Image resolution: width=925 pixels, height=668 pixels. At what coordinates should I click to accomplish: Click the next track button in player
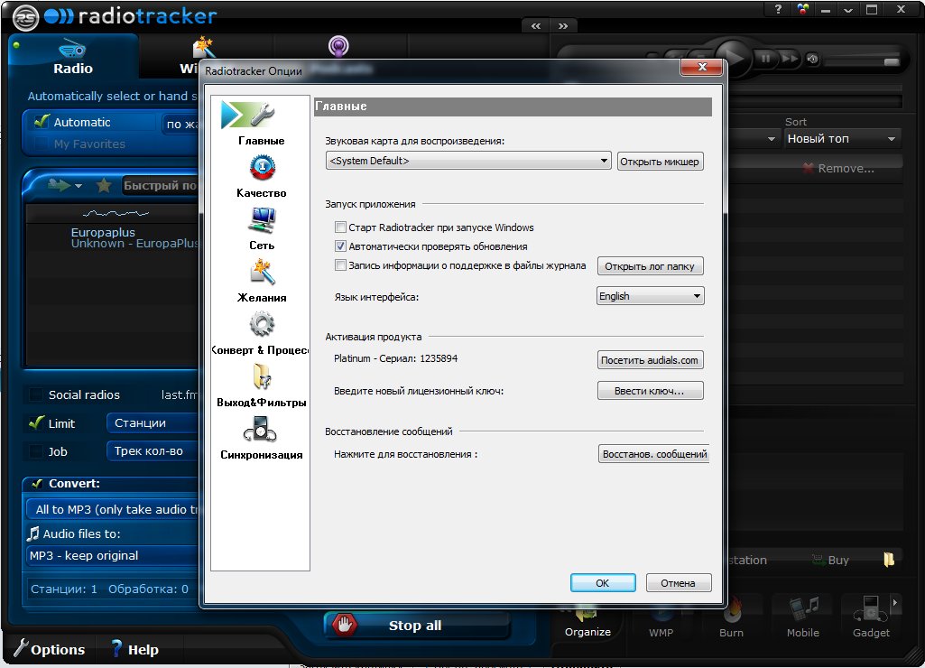pyautogui.click(x=790, y=58)
